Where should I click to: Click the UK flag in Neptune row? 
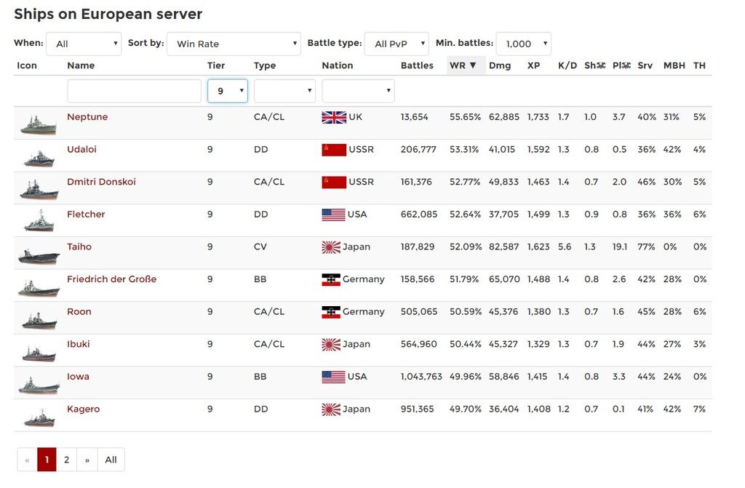(x=334, y=117)
